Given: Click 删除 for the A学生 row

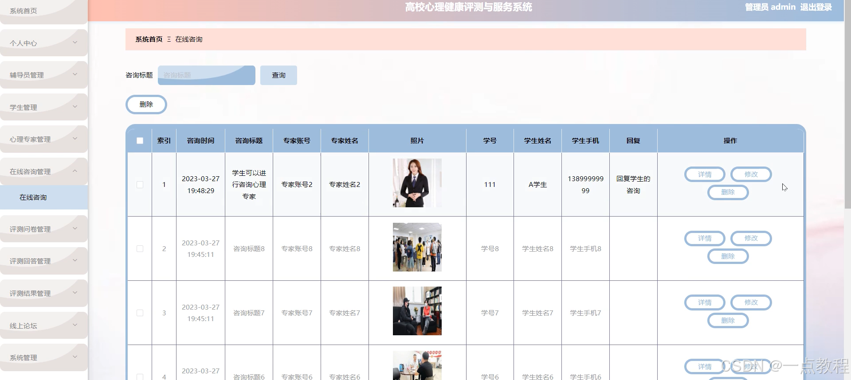Looking at the screenshot, I should pyautogui.click(x=728, y=192).
